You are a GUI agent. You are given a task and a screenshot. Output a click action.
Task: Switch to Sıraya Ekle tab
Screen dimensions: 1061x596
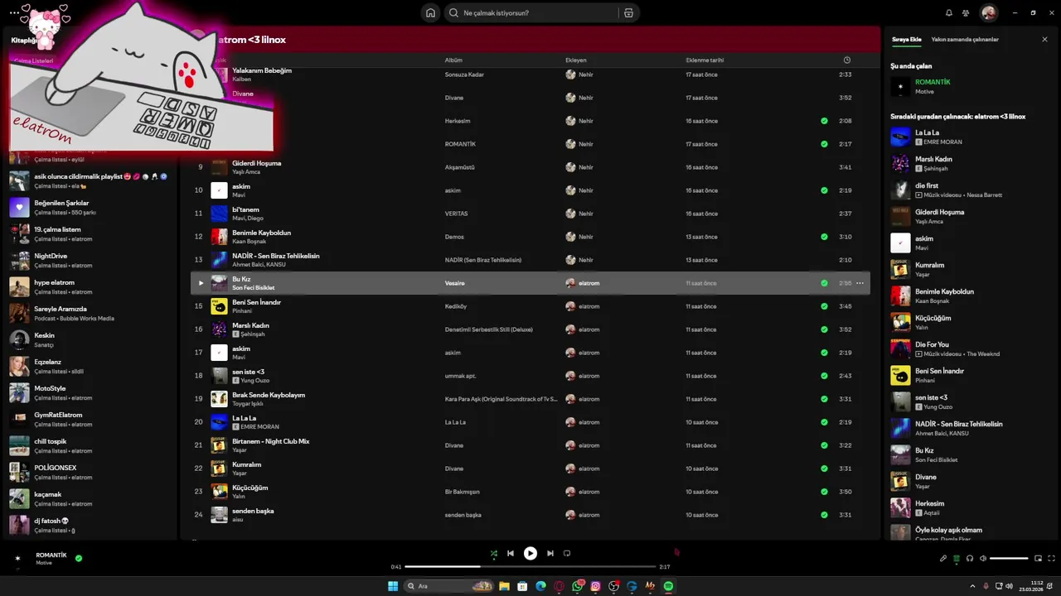click(906, 40)
